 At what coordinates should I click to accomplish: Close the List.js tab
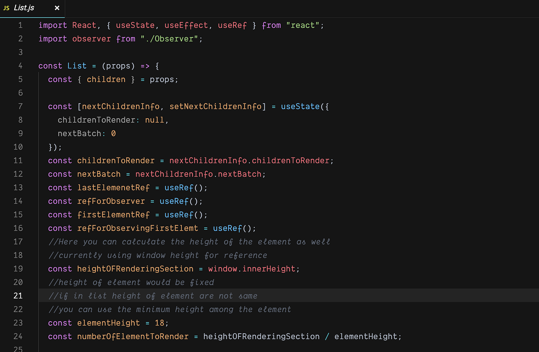pos(57,8)
